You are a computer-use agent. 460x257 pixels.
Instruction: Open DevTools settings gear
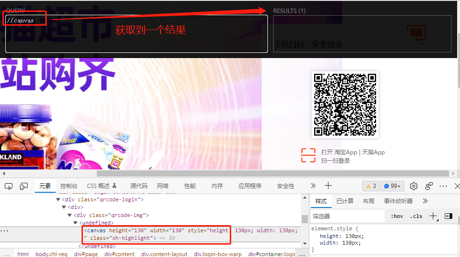click(414, 186)
